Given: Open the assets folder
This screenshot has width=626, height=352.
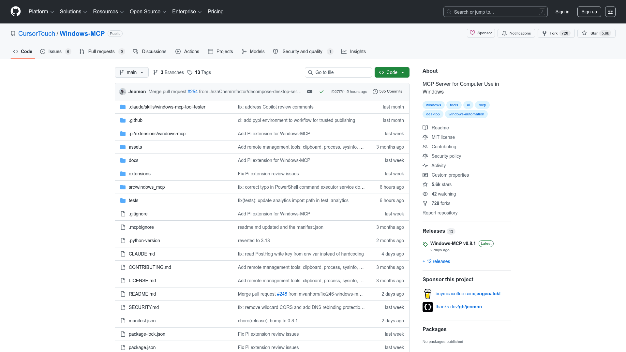Looking at the screenshot, I should pyautogui.click(x=135, y=147).
